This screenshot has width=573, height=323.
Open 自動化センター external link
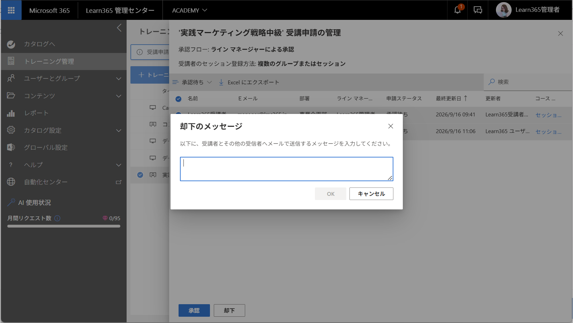(63, 182)
